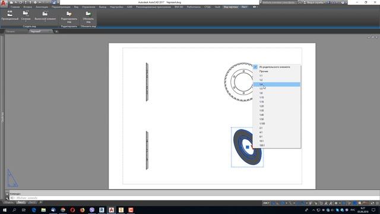The width and height of the screenshot is (380, 214).
Task: Click the command line input field
Action: click(194, 198)
